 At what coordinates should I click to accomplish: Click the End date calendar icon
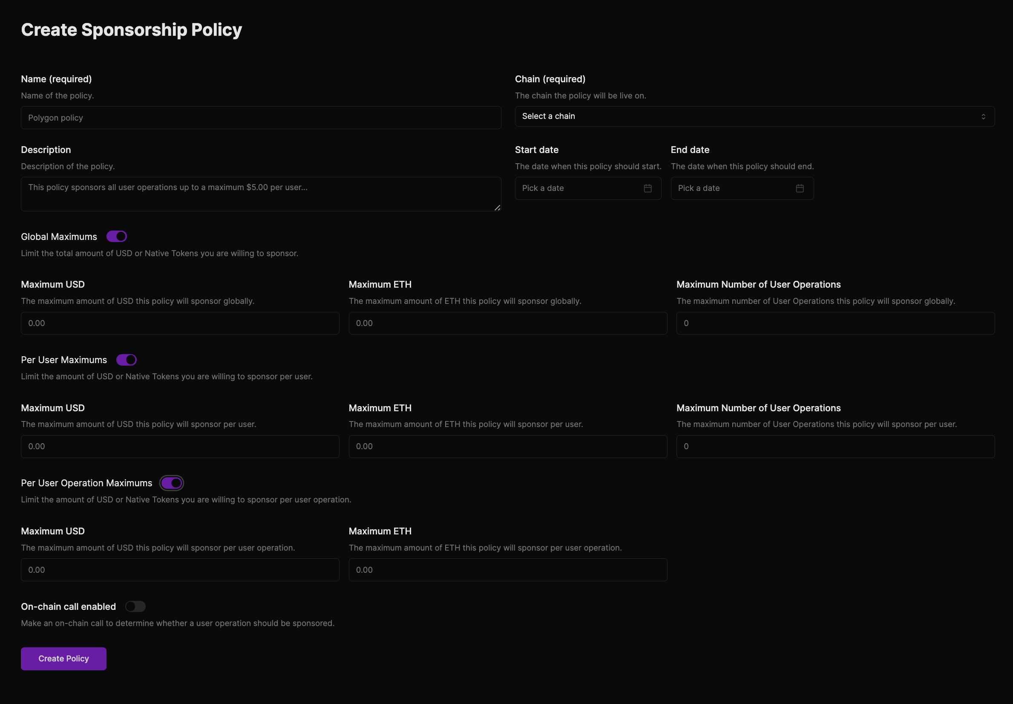click(800, 188)
